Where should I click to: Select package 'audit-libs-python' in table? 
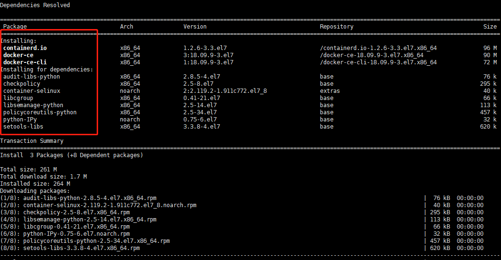tap(31, 77)
